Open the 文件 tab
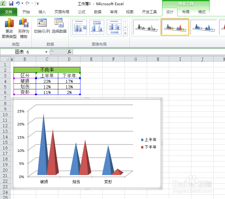Image resolution: width=225 pixels, height=199 pixels. (9, 12)
